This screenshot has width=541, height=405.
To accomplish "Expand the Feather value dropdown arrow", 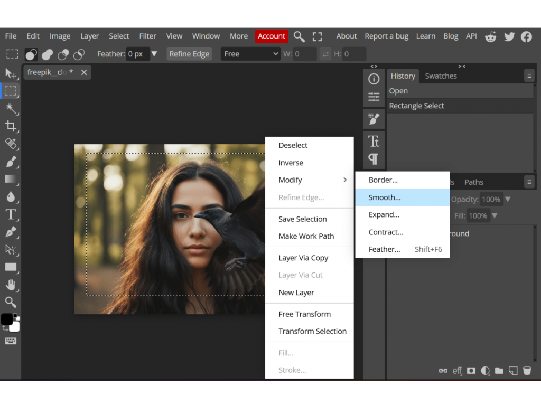I will tap(154, 54).
